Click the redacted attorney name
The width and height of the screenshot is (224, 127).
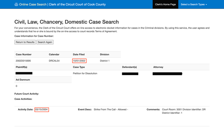tap(167, 74)
